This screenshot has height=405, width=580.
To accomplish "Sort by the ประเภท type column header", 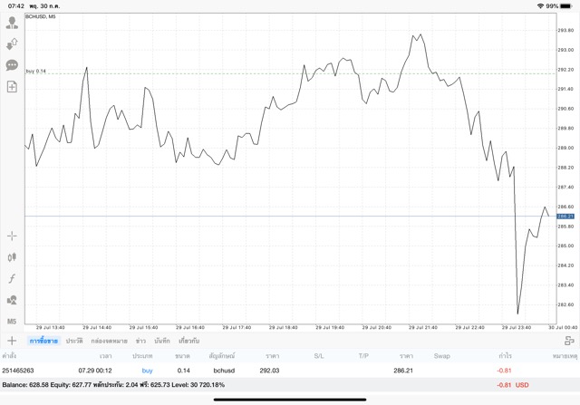I will click(x=142, y=356).
